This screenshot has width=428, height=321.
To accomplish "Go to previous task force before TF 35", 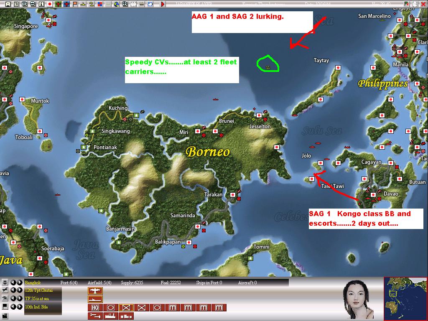I will (13, 298).
